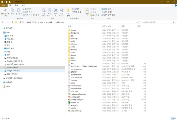Switch to the Share (공유) ribbon tab
Screen dimensions: 177x120
pos(17,5)
